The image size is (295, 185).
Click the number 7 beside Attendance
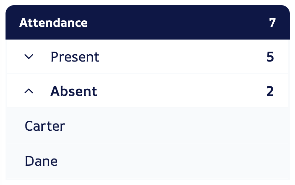coord(272,23)
